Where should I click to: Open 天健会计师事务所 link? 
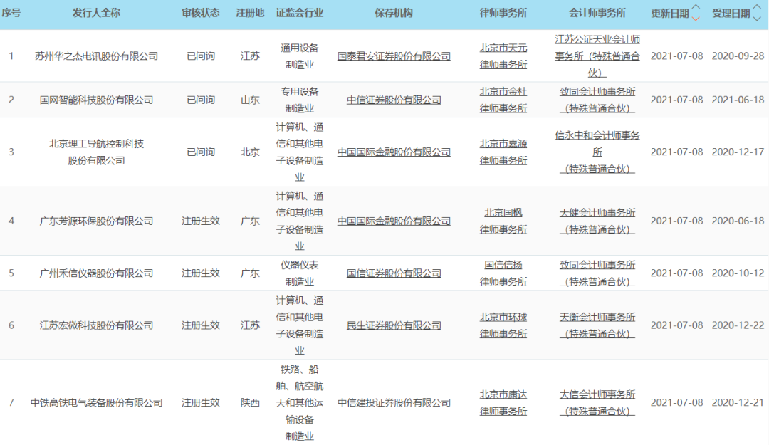[x=597, y=221]
